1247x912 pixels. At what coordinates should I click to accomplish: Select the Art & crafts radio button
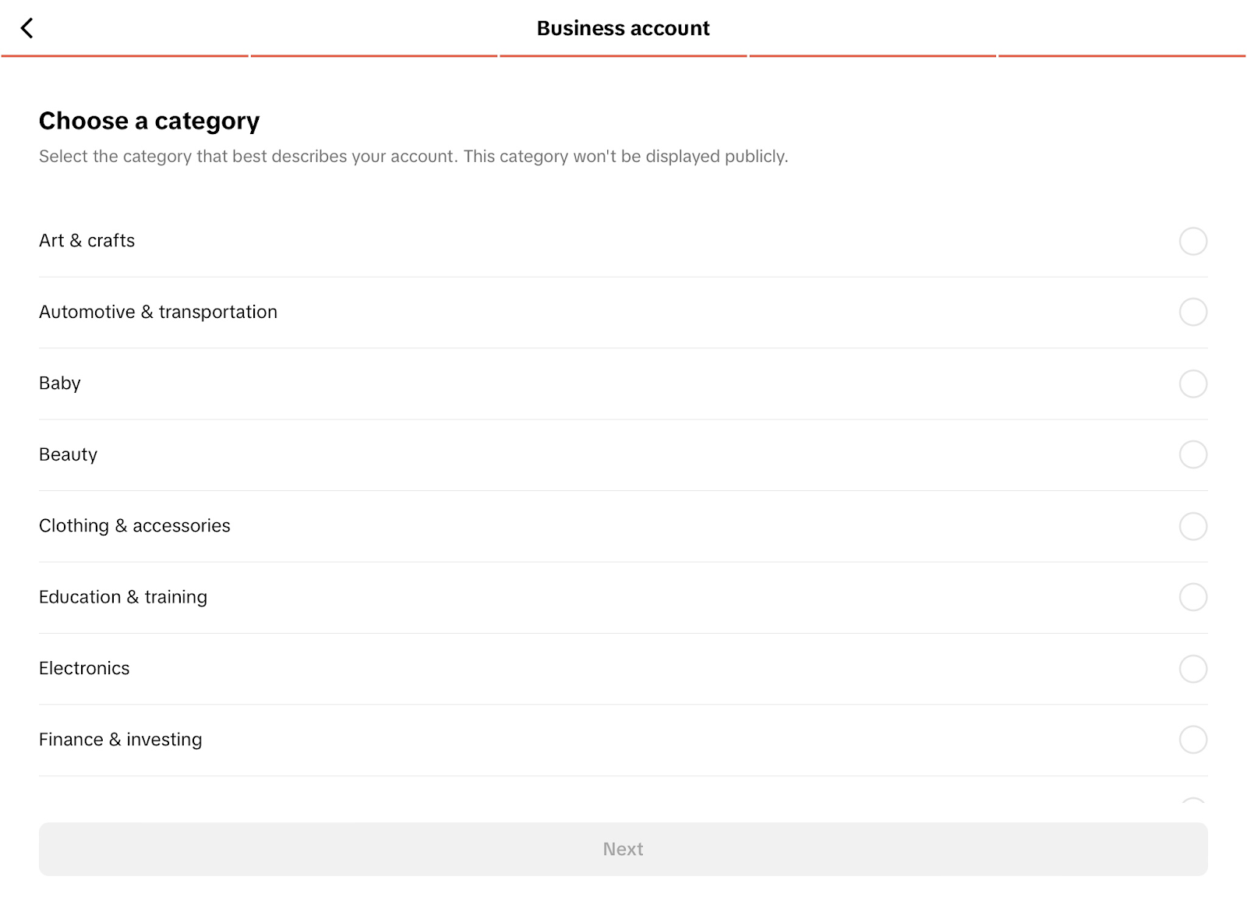tap(1192, 241)
